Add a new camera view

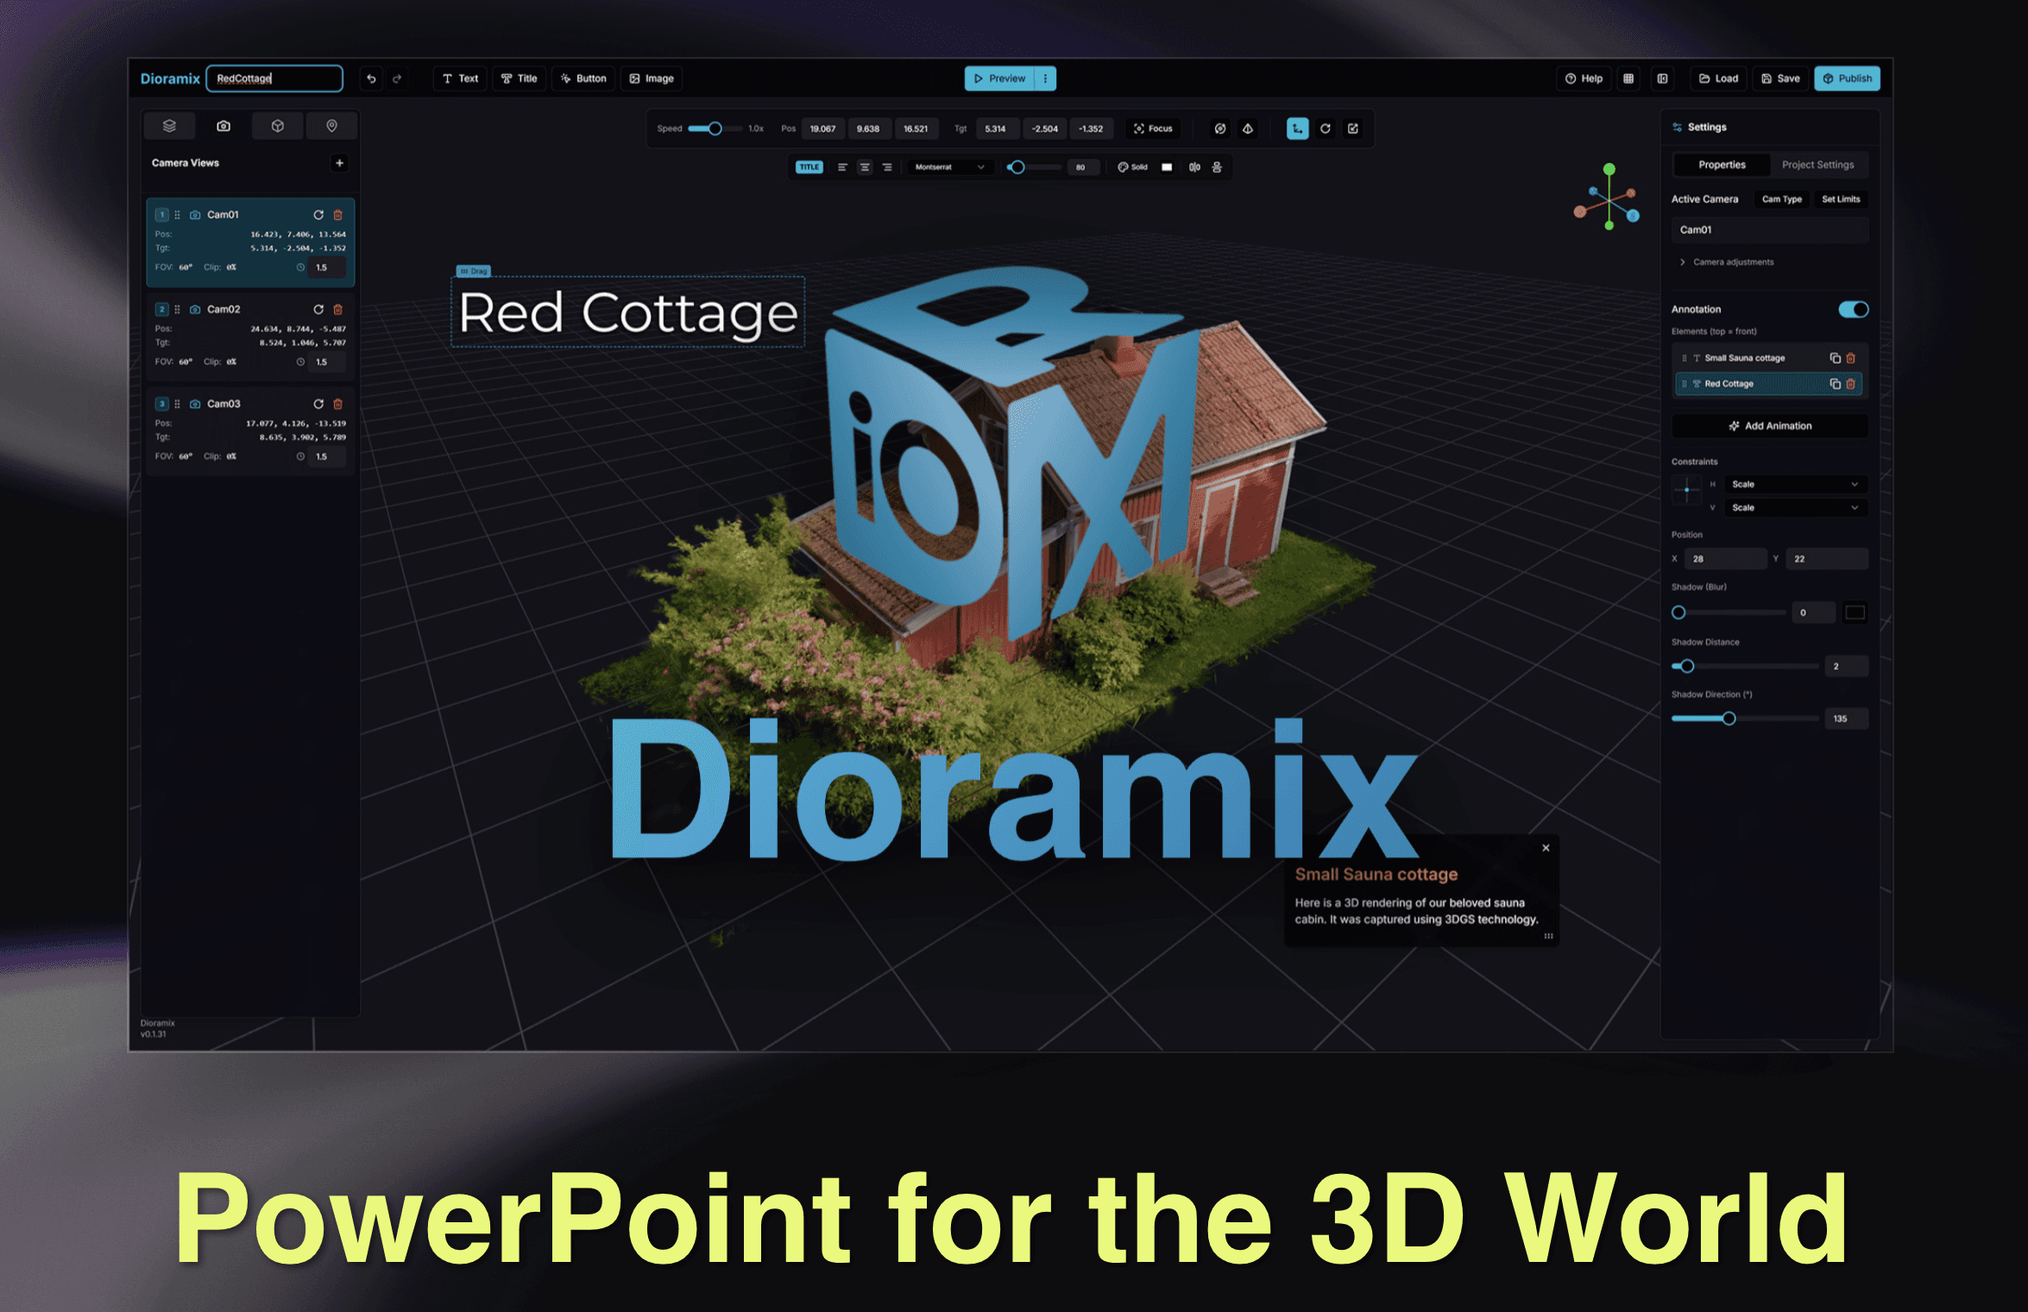(339, 163)
